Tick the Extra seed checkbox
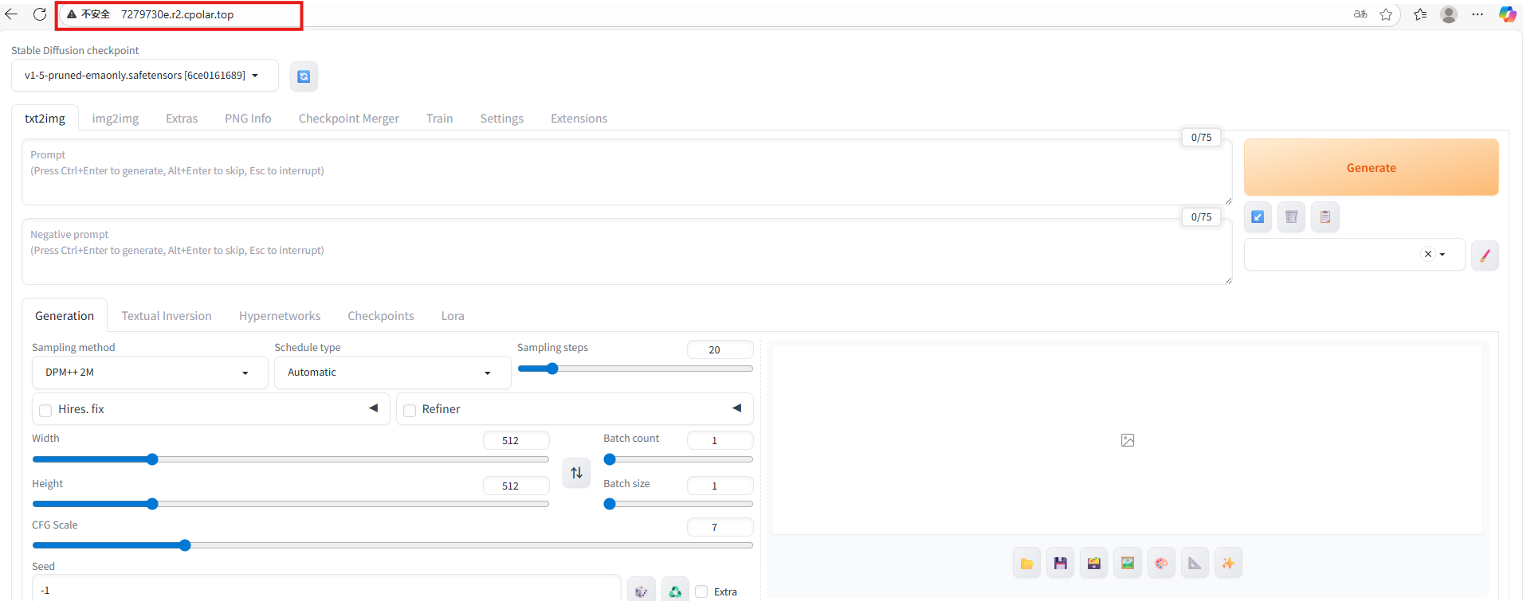Viewport: 1523px width, 601px height. click(x=701, y=591)
